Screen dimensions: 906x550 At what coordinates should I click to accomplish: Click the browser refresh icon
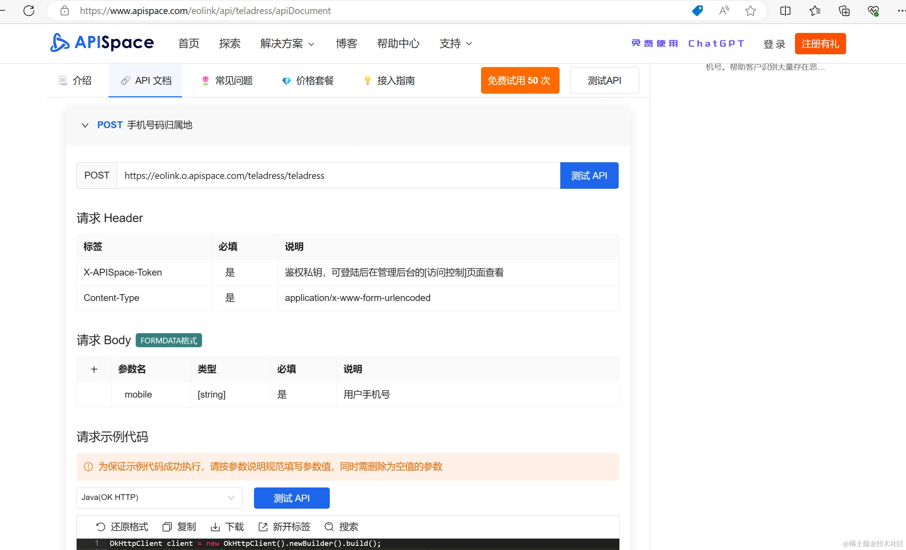(x=29, y=11)
